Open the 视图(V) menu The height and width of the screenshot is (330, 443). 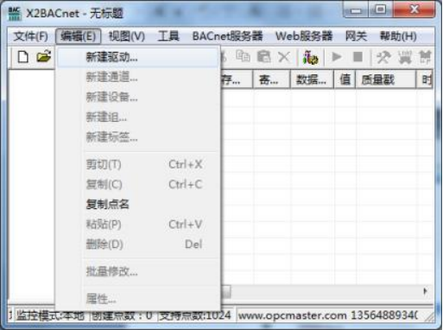pos(126,36)
